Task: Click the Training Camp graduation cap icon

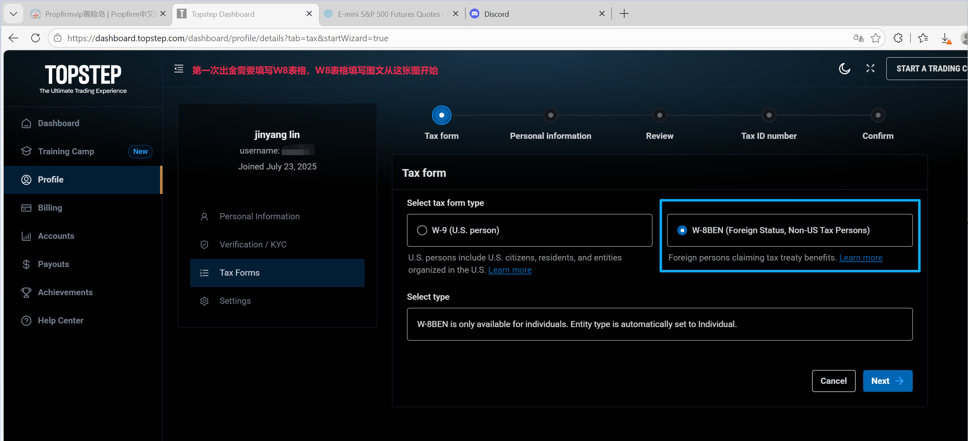Action: click(x=27, y=151)
